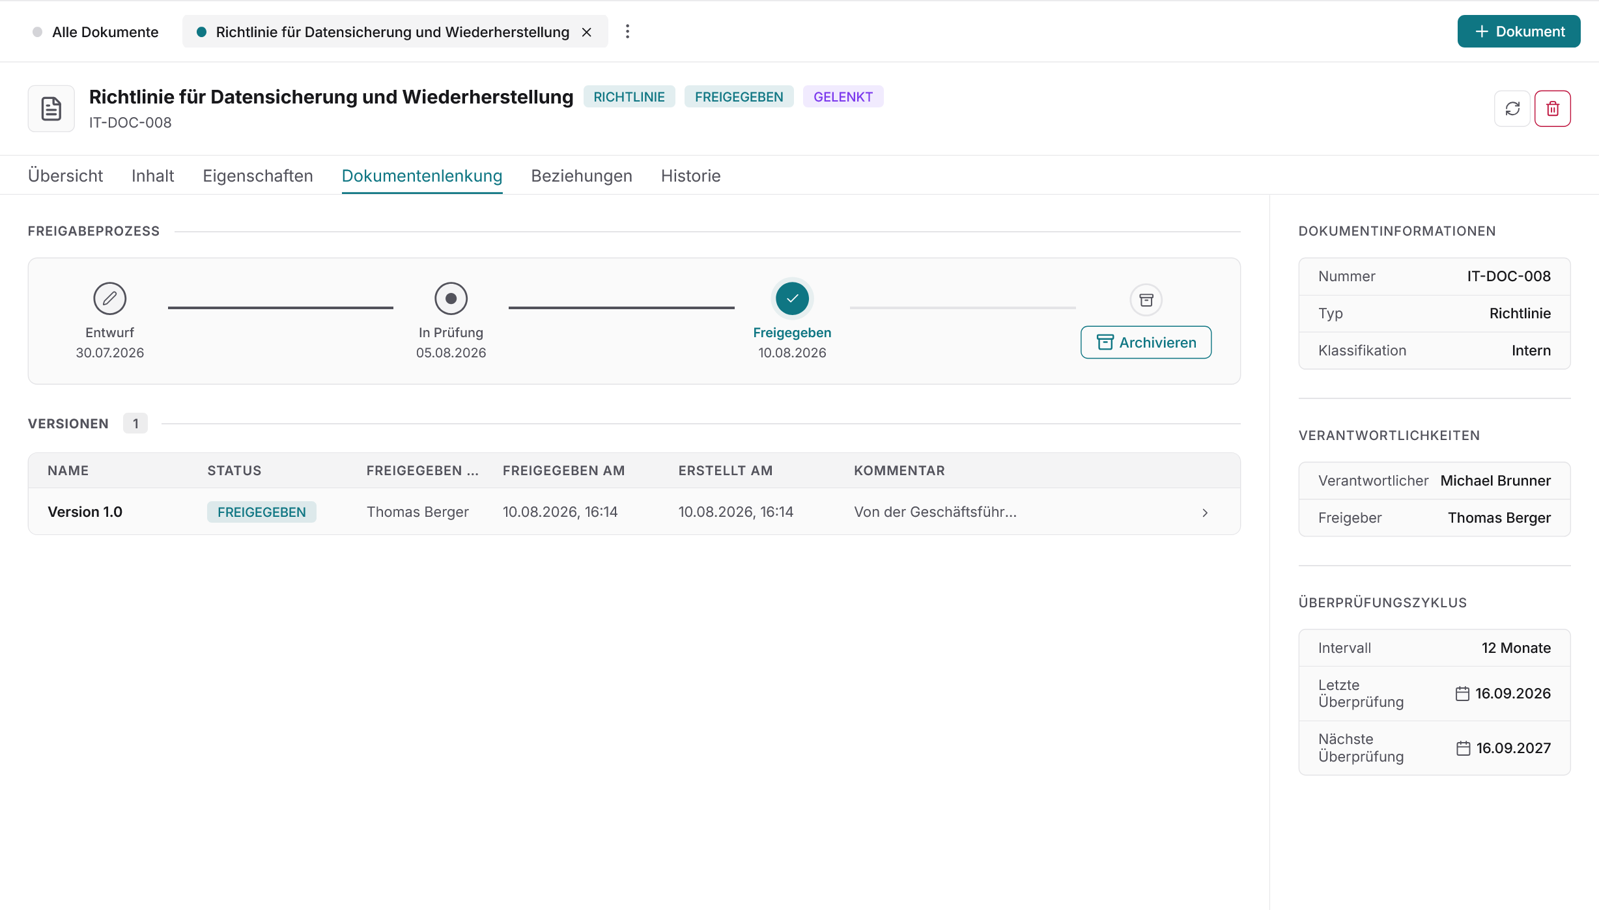Screen dimensions: 1599x910
Task: Open the Inhalt tab
Action: 152,176
